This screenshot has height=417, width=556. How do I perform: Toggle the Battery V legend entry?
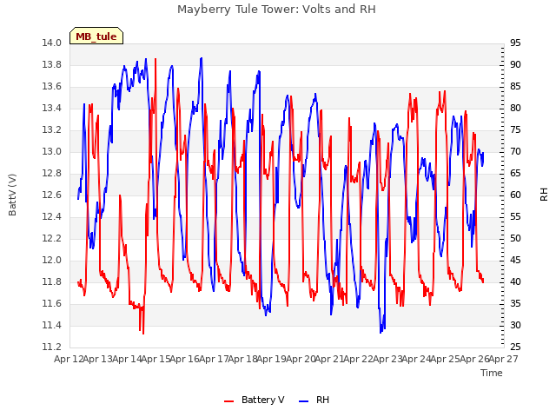pyautogui.click(x=255, y=400)
